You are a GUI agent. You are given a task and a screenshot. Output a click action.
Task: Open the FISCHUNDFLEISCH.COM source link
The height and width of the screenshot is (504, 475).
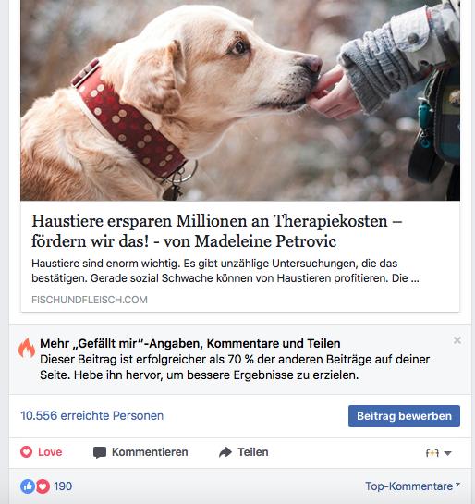point(90,300)
